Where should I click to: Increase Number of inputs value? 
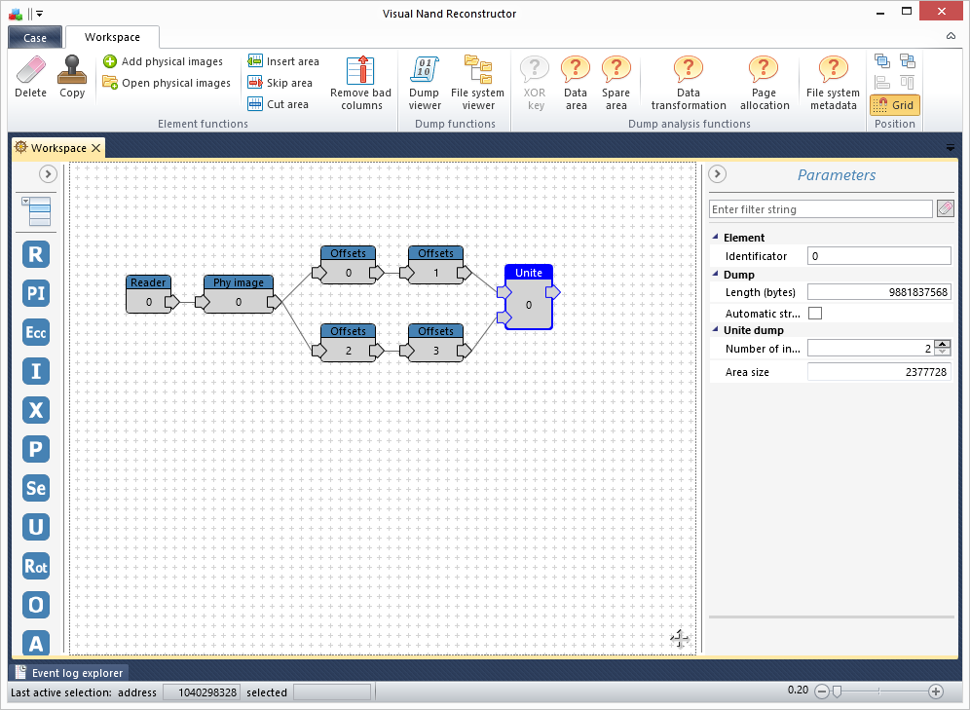[x=942, y=345]
